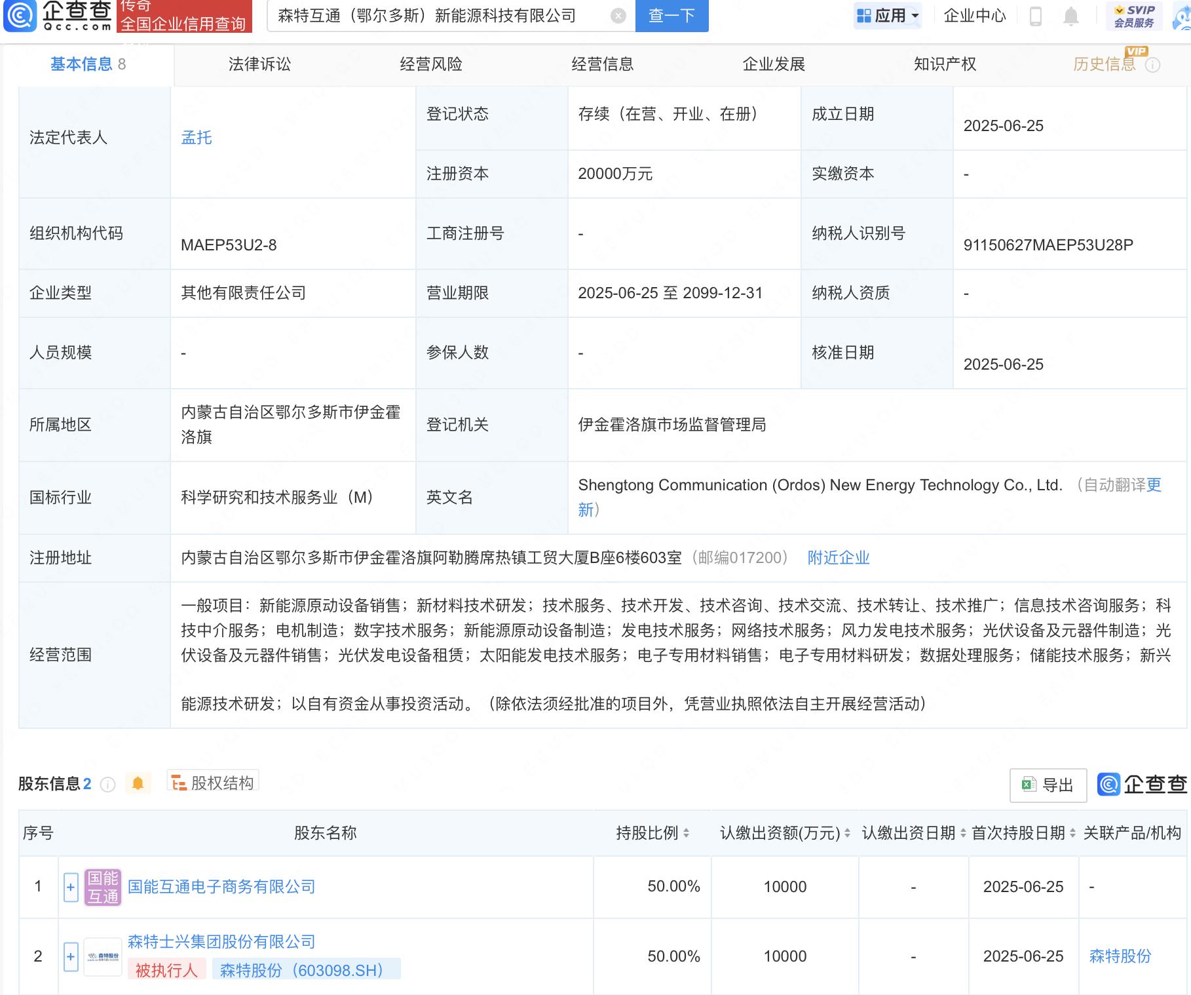The width and height of the screenshot is (1191, 995).
Task: Switch to 知识产权 tab
Action: [945, 64]
